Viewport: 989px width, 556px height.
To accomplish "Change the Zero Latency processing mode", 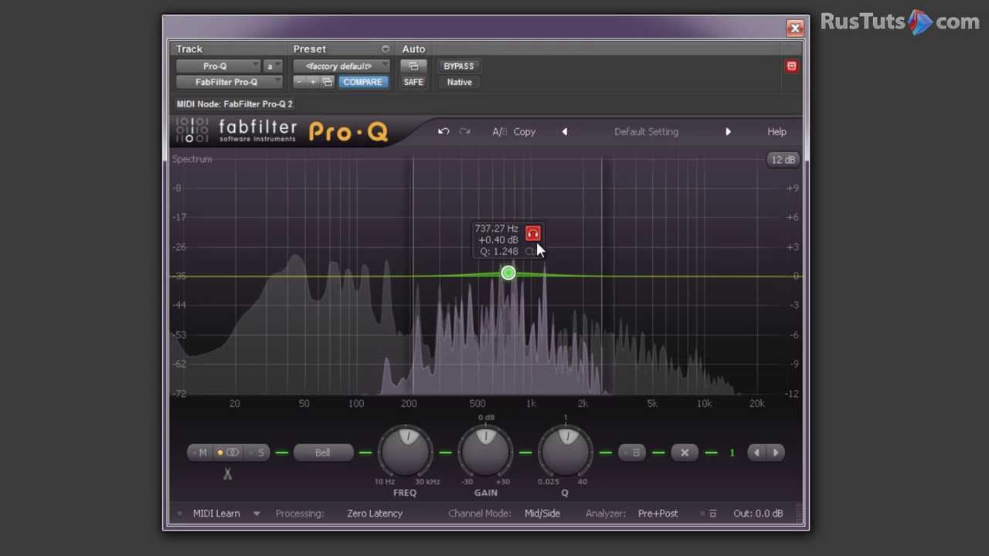I will pos(375,514).
